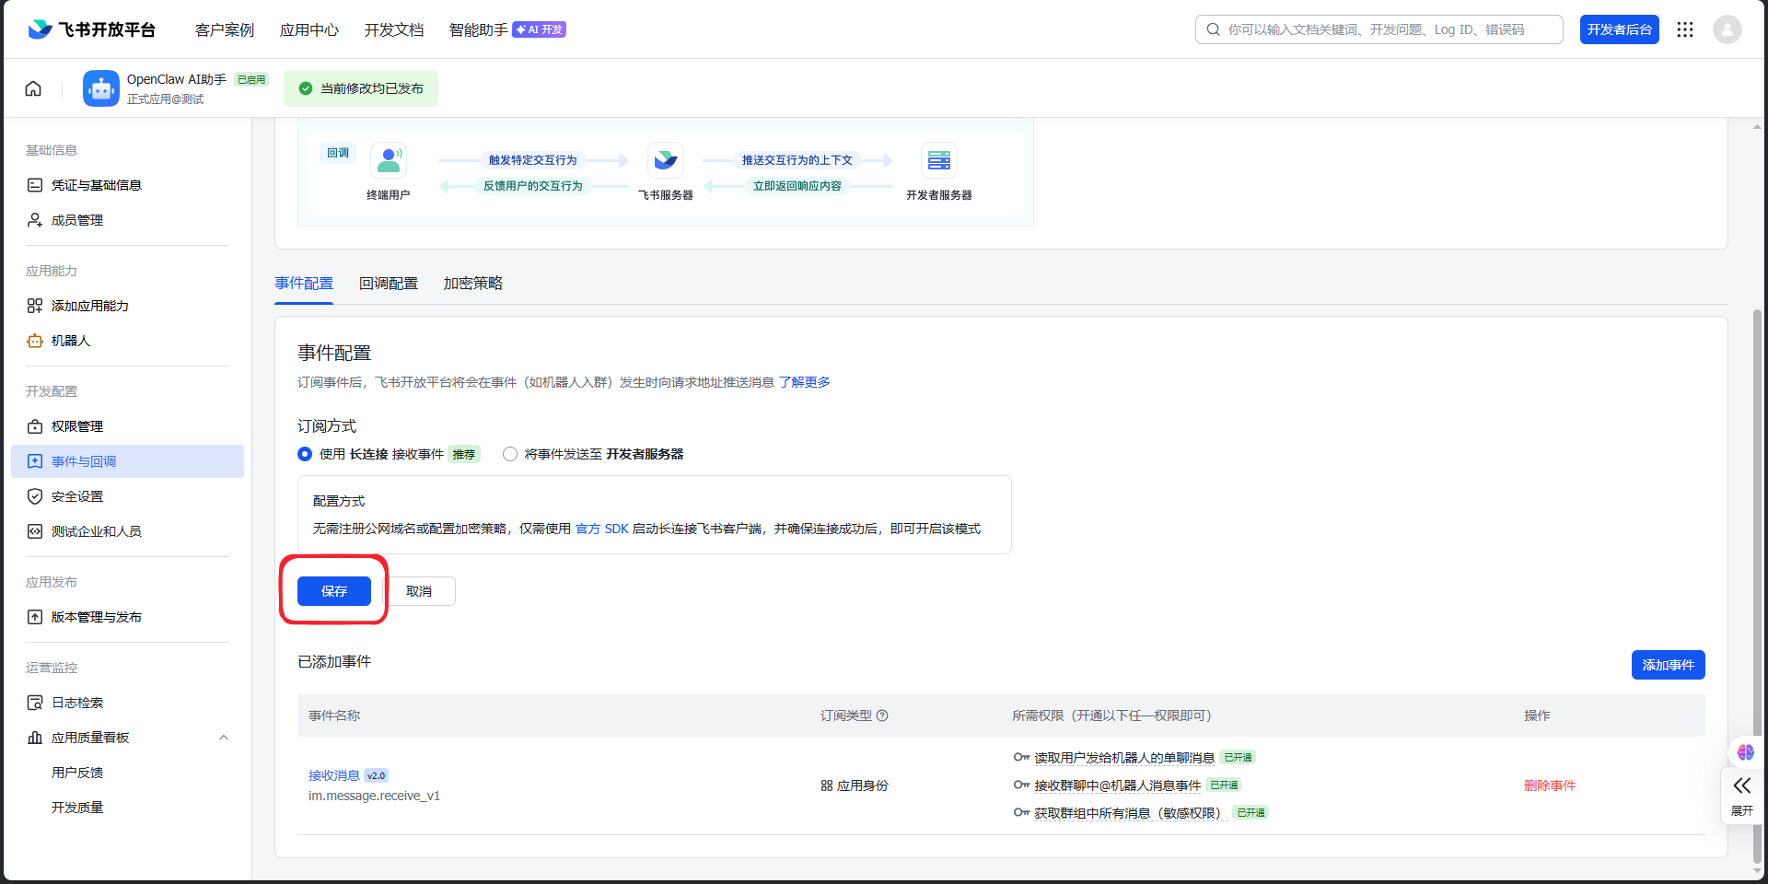Viewport: 1768px width, 884px height.
Task: Open 权限管理 in the sidebar
Action: (77, 426)
